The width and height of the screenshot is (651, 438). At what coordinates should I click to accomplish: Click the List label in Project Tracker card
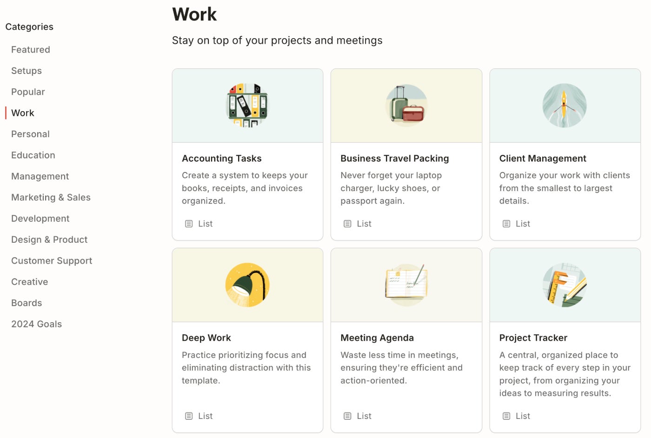pos(523,416)
